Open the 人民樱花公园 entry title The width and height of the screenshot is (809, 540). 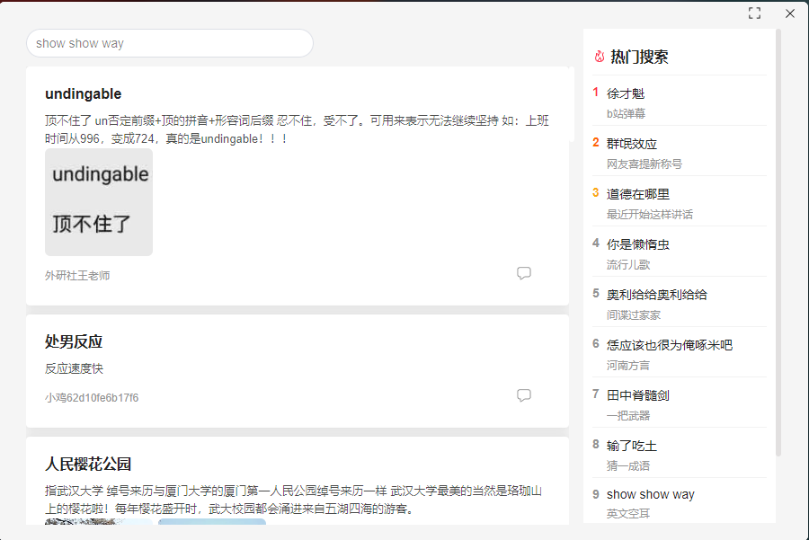click(88, 464)
